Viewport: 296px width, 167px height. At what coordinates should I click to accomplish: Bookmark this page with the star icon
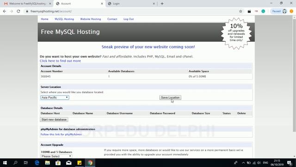point(240,11)
